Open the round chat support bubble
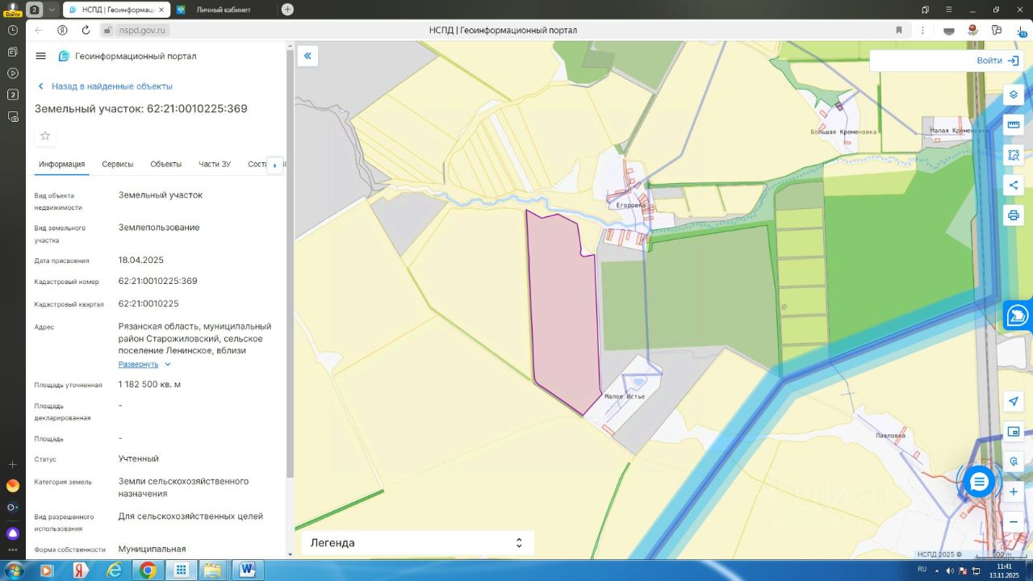 [979, 482]
